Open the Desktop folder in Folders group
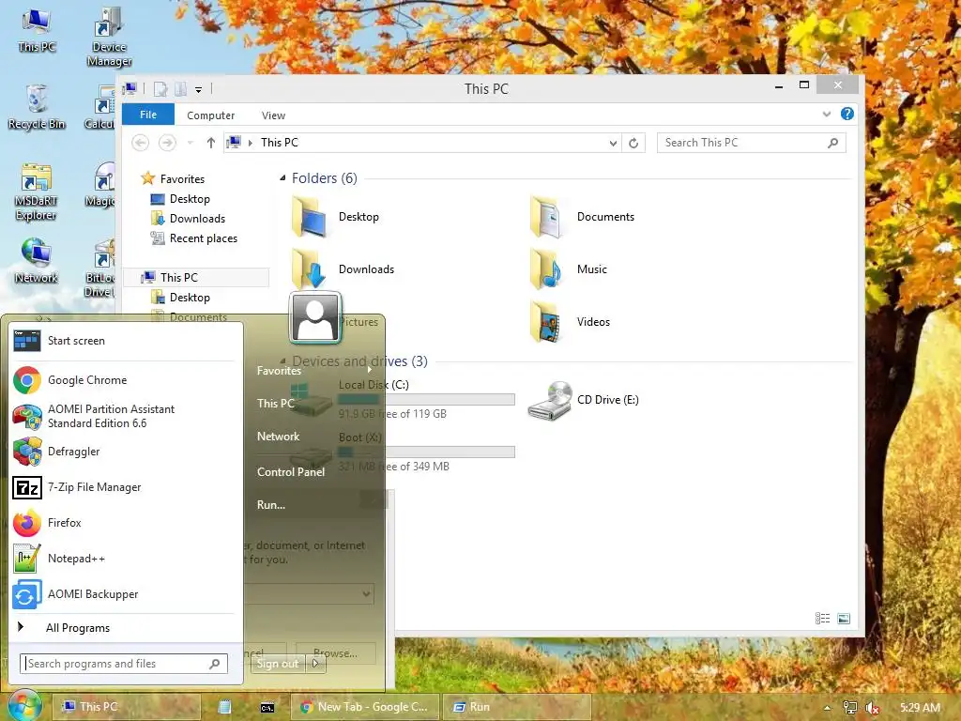This screenshot has width=961, height=721. coord(335,217)
